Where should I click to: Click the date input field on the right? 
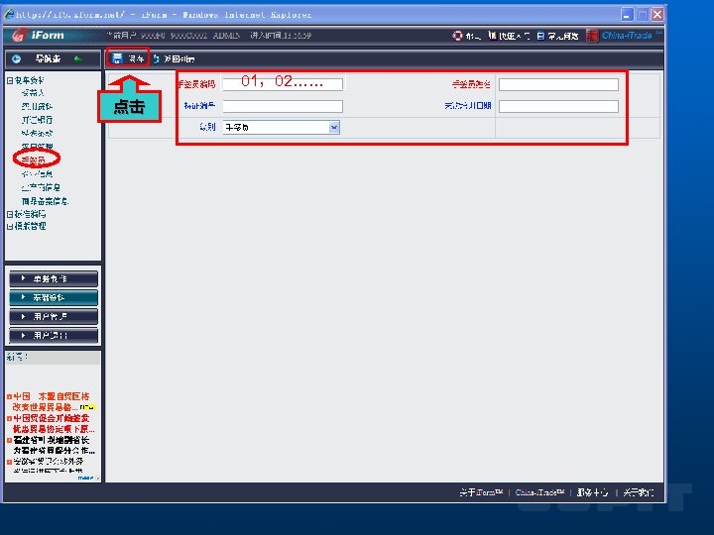coord(558,106)
